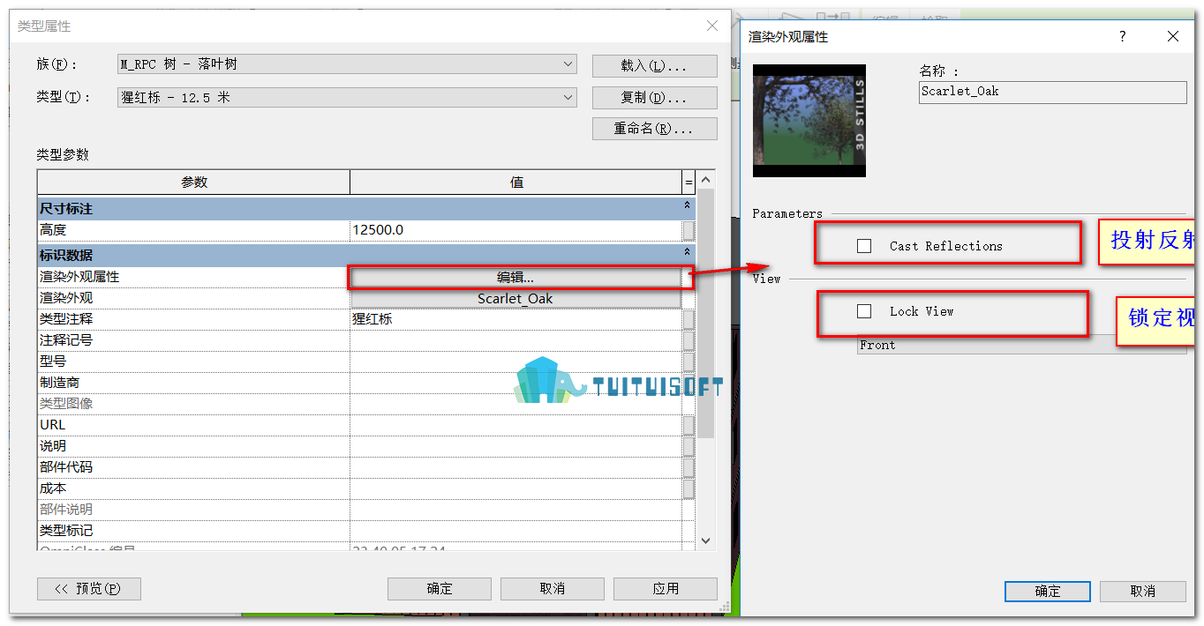Click the 复制(D)... button
This screenshot has height=626, width=1204.
click(654, 97)
